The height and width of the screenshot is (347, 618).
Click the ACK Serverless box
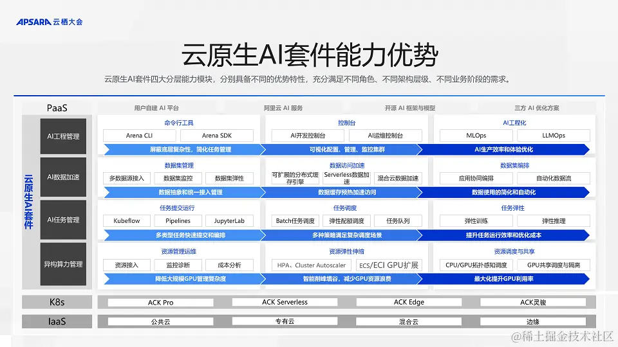point(285,302)
